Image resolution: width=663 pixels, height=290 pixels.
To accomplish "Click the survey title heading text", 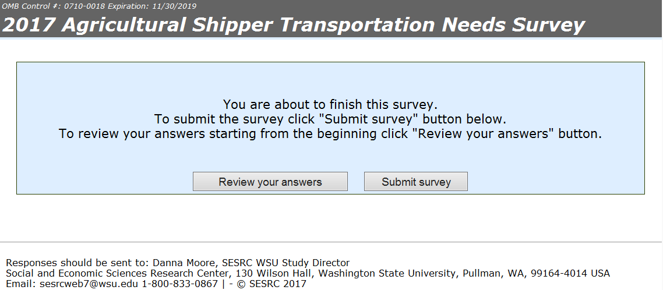I will tap(294, 25).
